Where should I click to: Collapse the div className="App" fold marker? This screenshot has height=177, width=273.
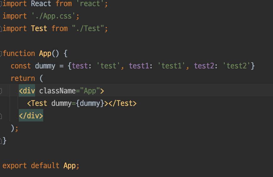click(x=1, y=91)
